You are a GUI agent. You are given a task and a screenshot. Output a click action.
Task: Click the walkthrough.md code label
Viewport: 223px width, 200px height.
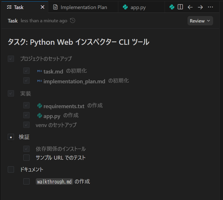pyautogui.click(x=54, y=182)
